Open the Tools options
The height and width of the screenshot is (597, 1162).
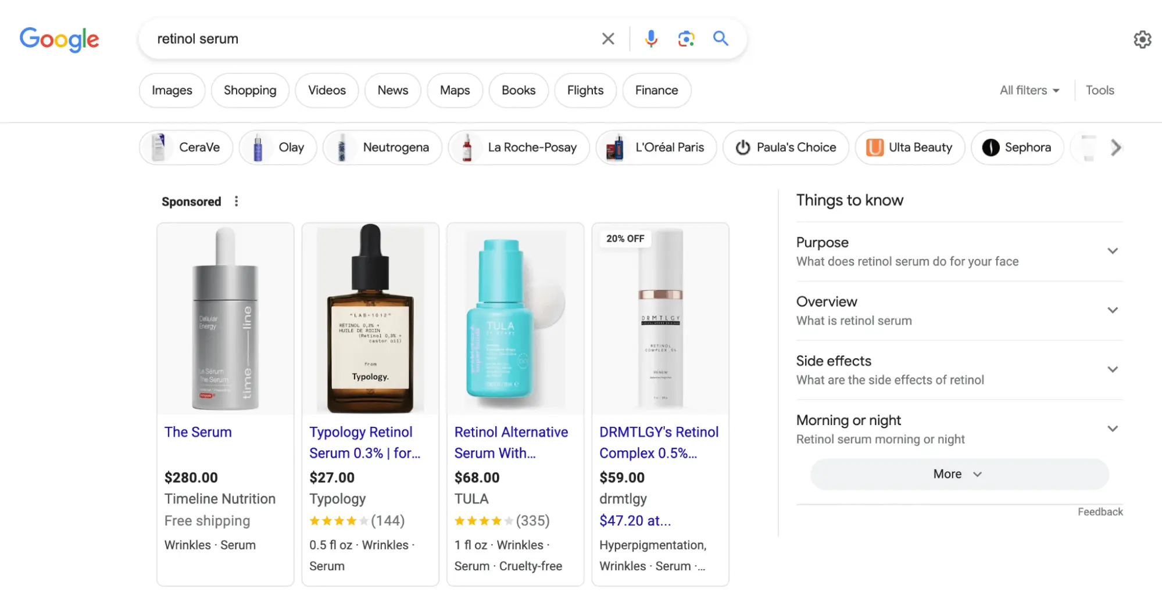[x=1100, y=91]
